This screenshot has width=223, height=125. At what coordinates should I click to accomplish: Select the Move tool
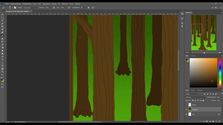point(2,14)
